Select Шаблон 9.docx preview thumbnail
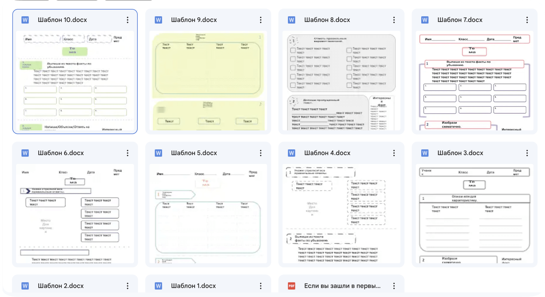The height and width of the screenshot is (297, 545). 208,80
